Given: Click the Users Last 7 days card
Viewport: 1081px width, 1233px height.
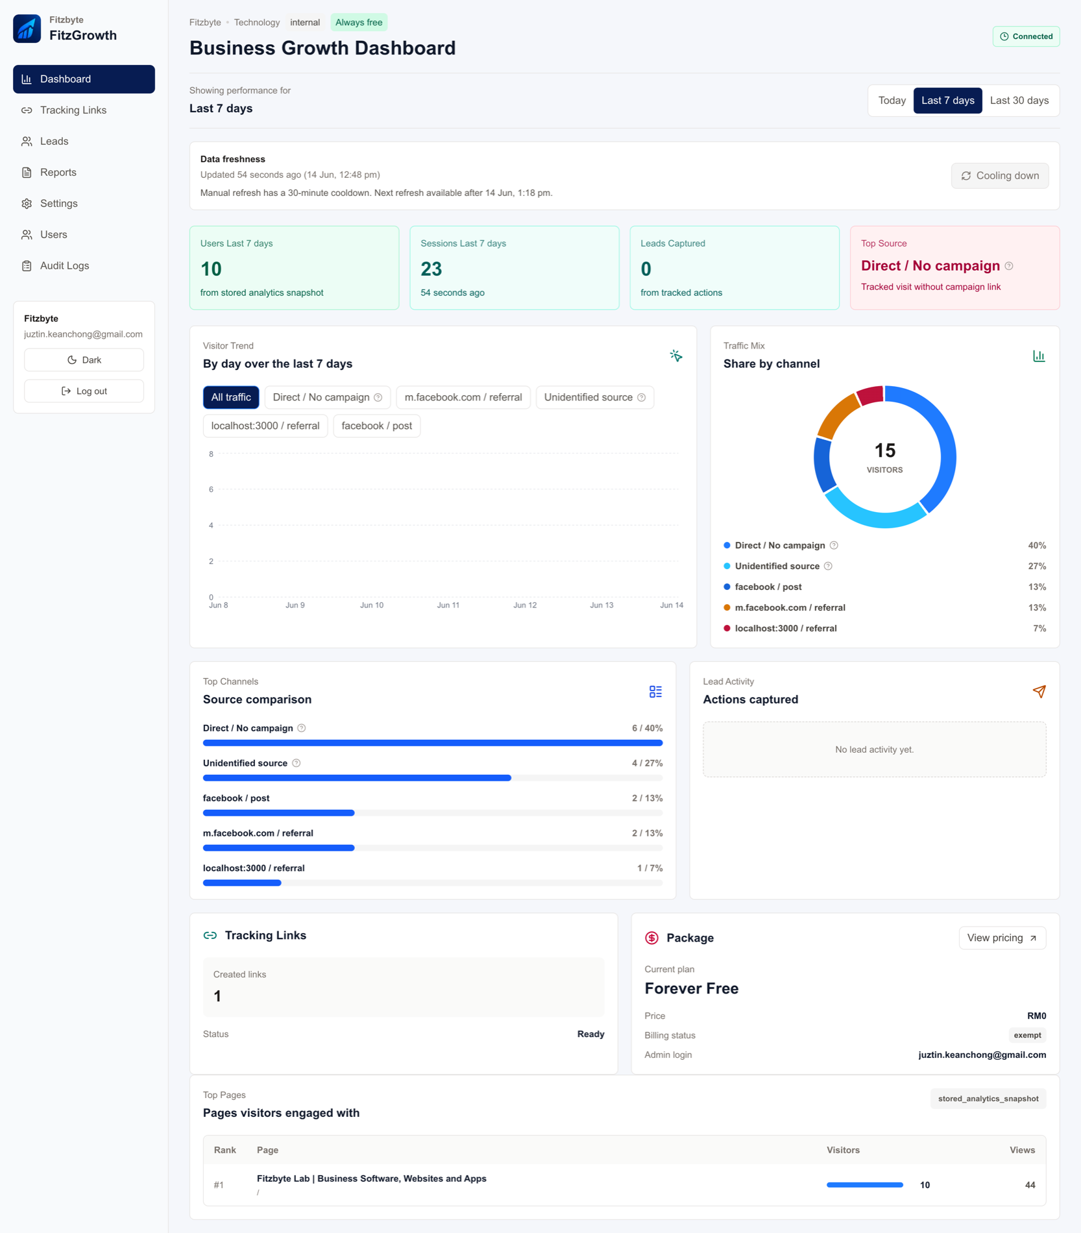Looking at the screenshot, I should 294,268.
